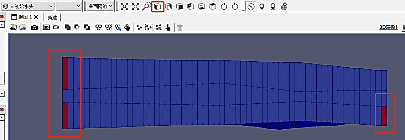405x140 pixels.
Task: Take a screenshot with the camera icon
Action: 34,27
